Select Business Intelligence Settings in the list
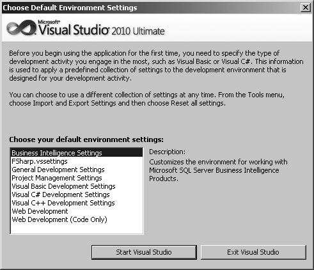The width and height of the screenshot is (314, 270). tap(77, 153)
